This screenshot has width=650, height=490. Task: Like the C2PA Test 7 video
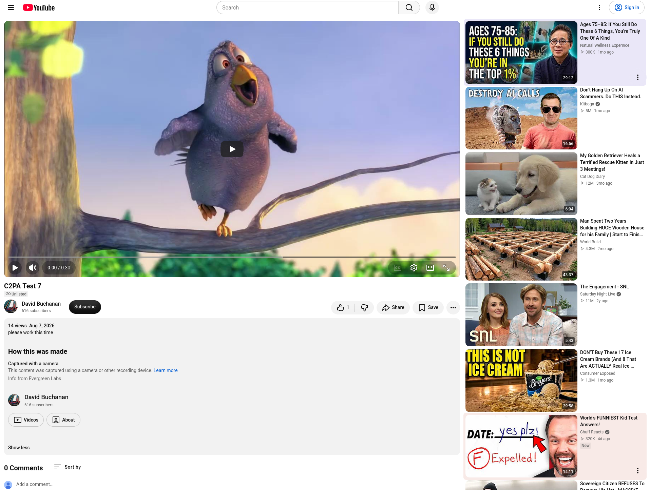click(x=343, y=307)
